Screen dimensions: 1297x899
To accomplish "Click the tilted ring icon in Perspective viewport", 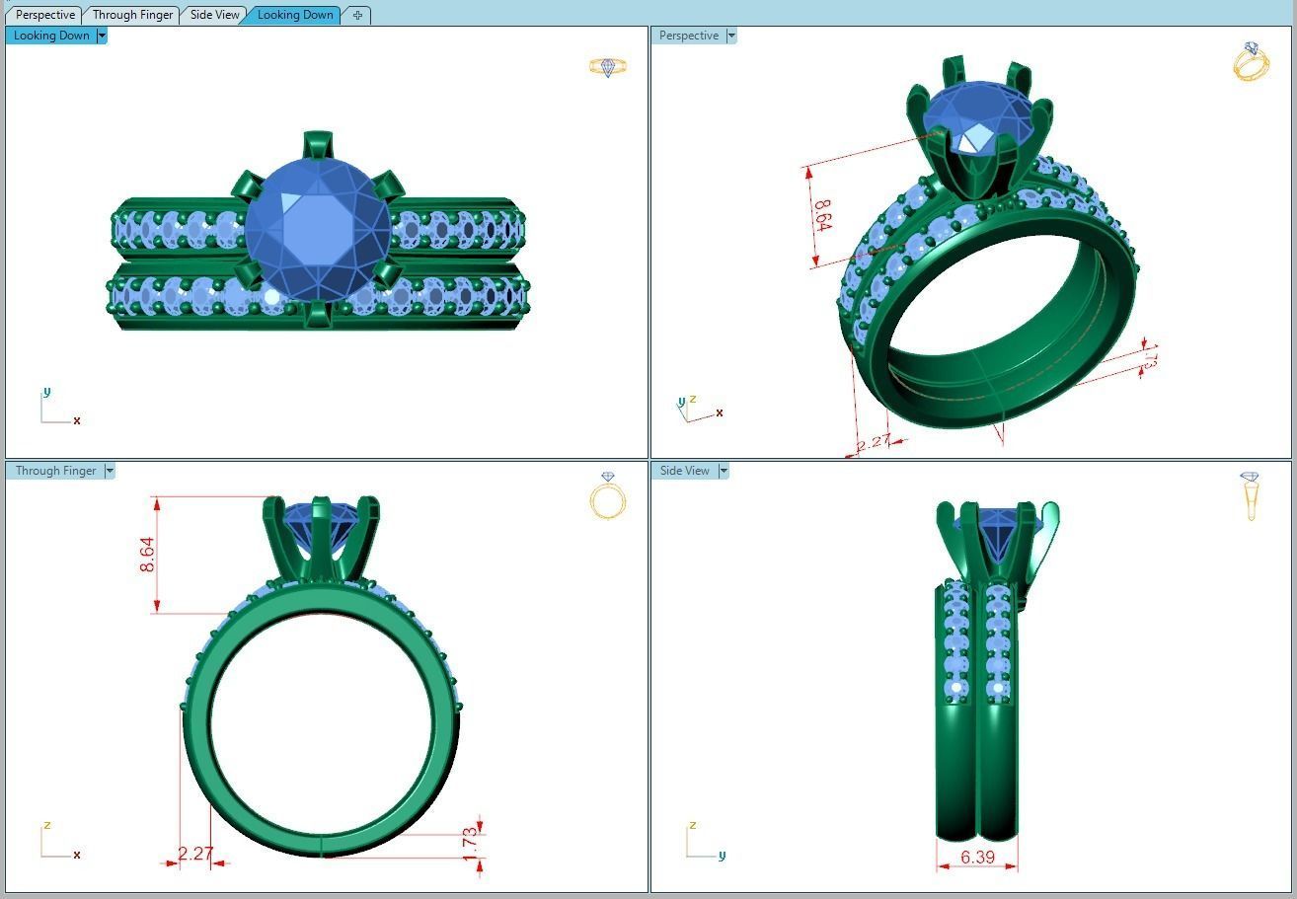I will tap(1251, 61).
